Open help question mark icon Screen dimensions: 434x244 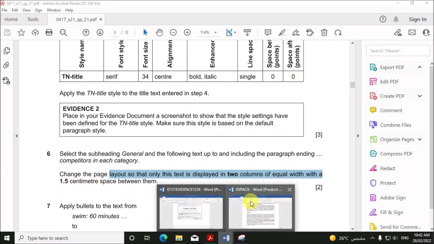tap(383, 19)
